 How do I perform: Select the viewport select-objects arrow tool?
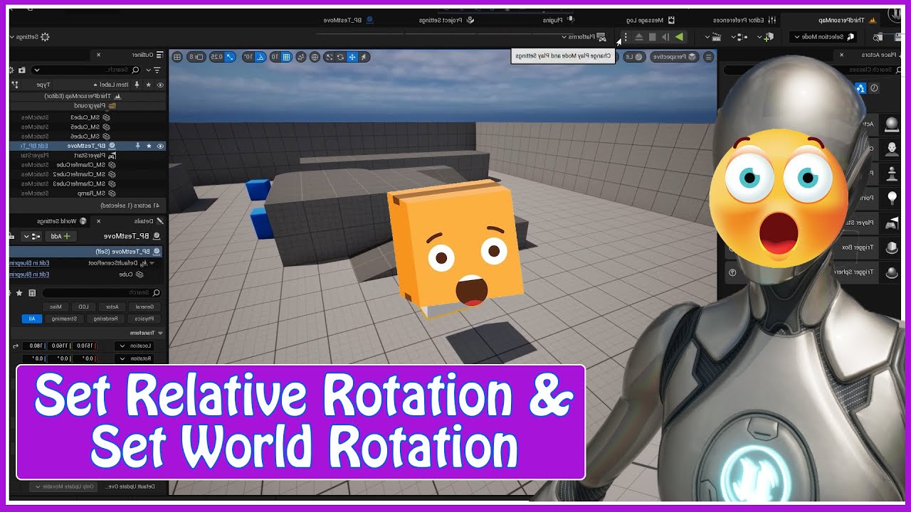[x=364, y=57]
